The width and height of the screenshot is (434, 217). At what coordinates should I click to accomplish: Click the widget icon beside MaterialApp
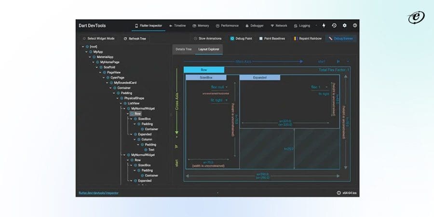click(x=94, y=57)
